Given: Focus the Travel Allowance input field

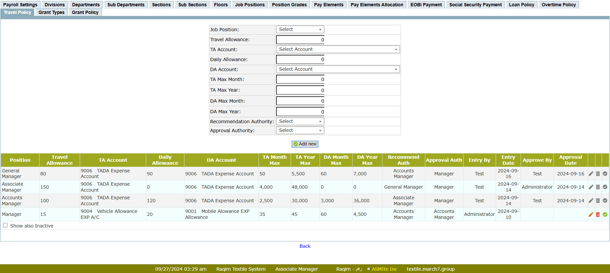Looking at the screenshot, I should pyautogui.click(x=300, y=40).
